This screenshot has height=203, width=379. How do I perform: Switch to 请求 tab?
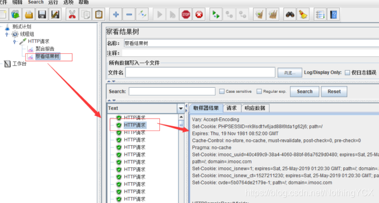pos(232,108)
